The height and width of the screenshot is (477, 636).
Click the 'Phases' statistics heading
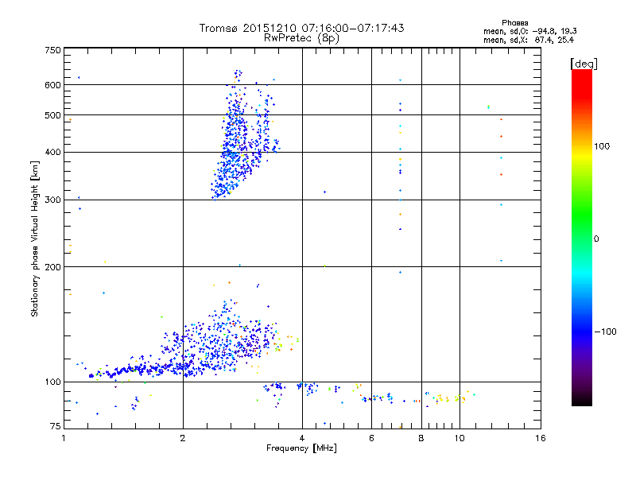(x=514, y=23)
